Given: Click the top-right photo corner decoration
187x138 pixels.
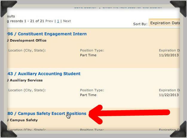Looking at the screenshot, I should pyautogui.click(x=180, y=7).
